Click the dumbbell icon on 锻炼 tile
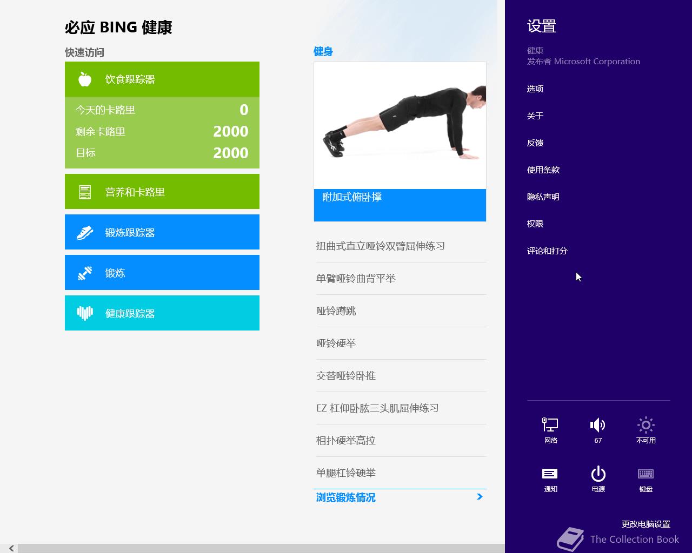The height and width of the screenshot is (553, 692). pos(85,273)
